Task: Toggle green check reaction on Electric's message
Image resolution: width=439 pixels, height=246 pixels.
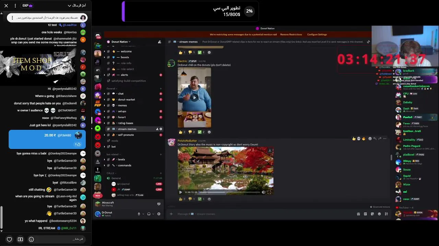Action: pos(201,132)
